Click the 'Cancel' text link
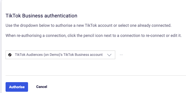 click(41, 87)
